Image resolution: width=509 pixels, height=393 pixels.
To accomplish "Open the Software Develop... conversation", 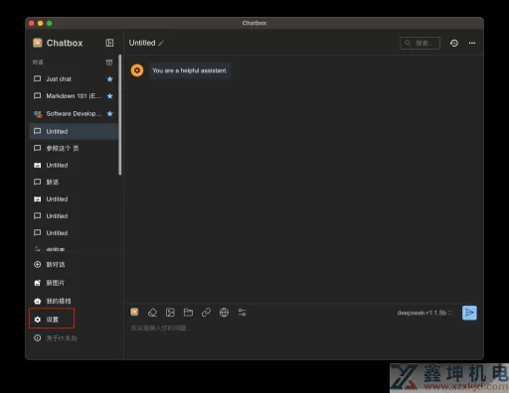I will (x=74, y=114).
